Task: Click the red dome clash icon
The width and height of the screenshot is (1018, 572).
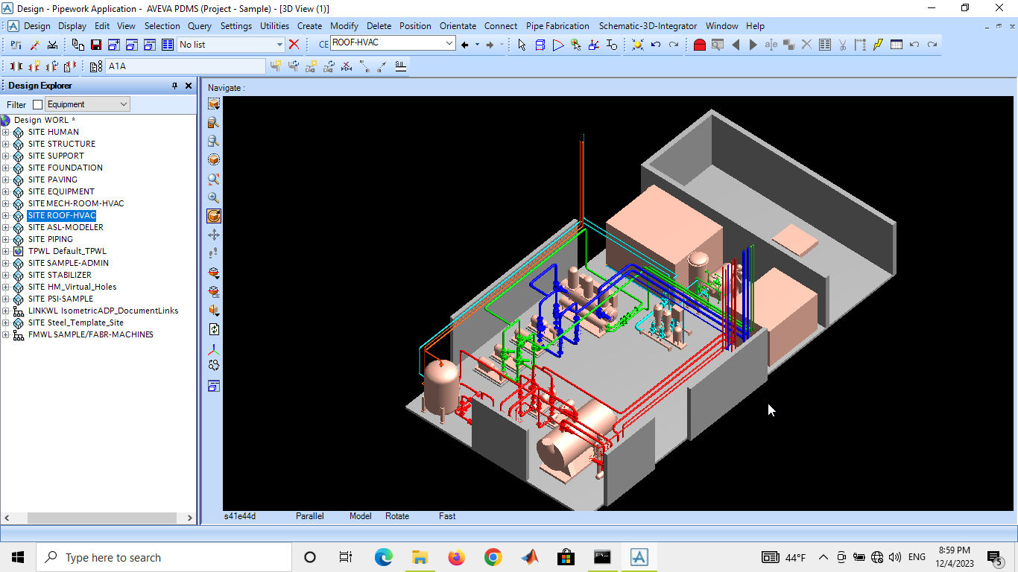Action: pos(699,45)
